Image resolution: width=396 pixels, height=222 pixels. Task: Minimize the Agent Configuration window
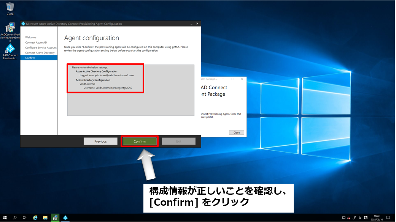[x=191, y=24]
